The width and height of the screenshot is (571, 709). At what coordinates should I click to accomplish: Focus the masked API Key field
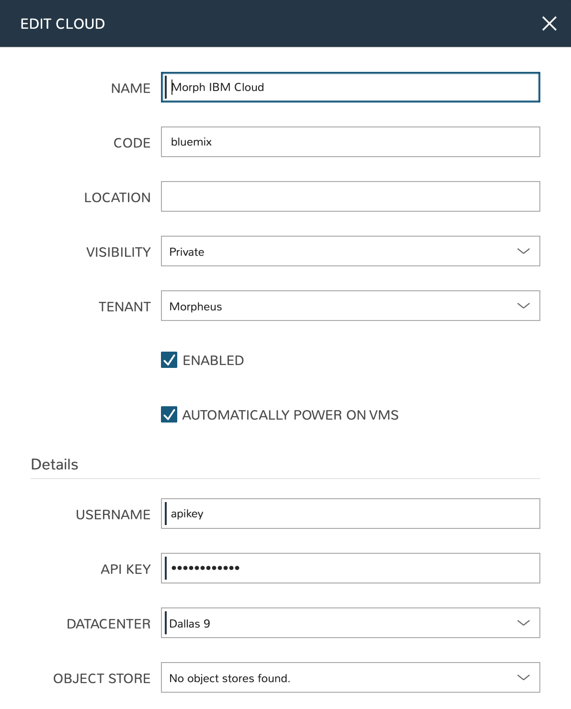(x=350, y=568)
